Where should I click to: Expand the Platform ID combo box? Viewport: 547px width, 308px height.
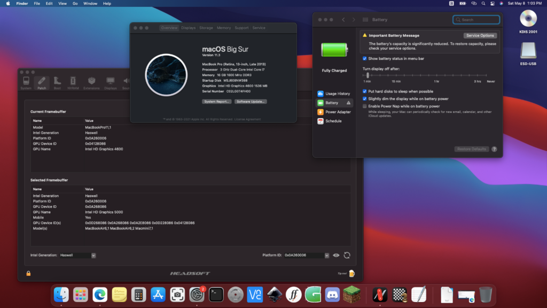coord(327,256)
